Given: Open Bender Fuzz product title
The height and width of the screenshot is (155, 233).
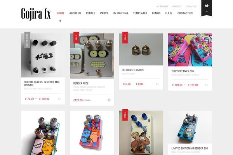Looking at the screenshot, I should click(81, 83).
